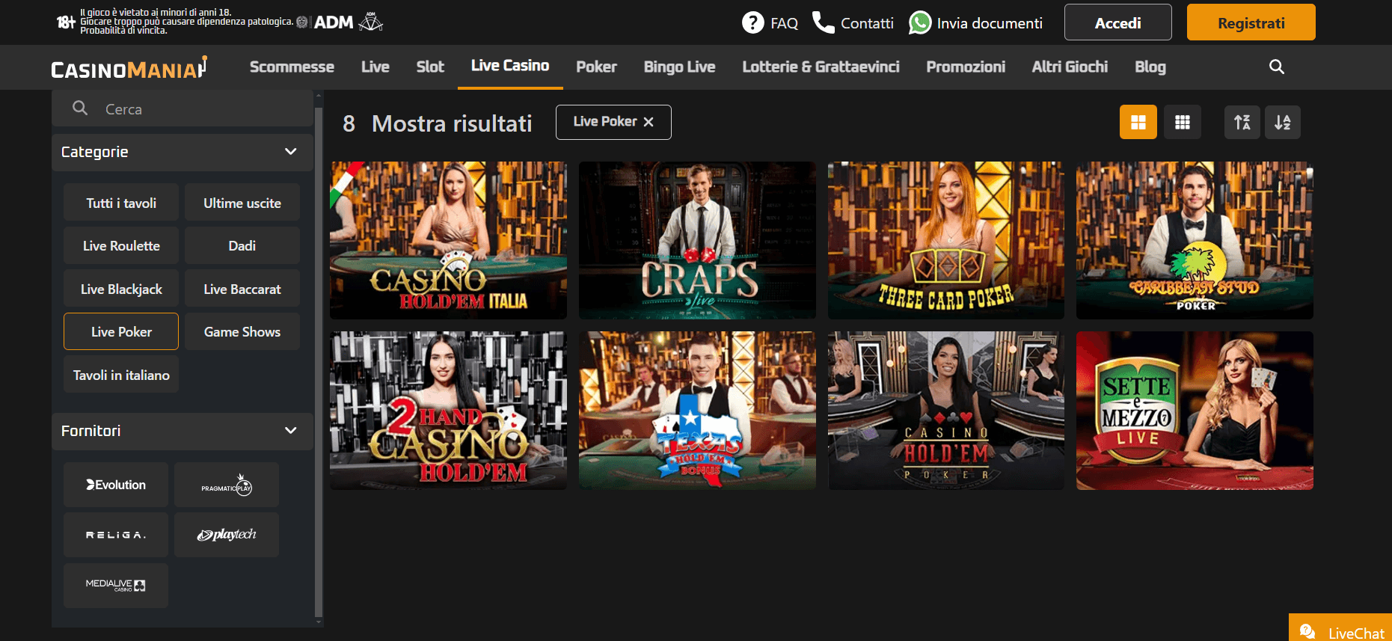Open the Invia documenti link
Image resolution: width=1392 pixels, height=641 pixels.
click(990, 23)
